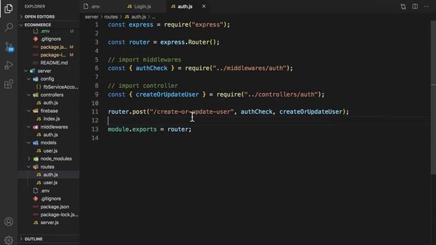The height and width of the screenshot is (245, 436).
Task: Click the createOrUpdateUser import on line 9
Action: pyautogui.click(x=168, y=95)
